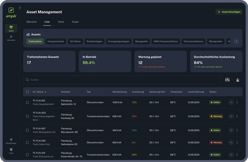Open the Simulation sidebar icon
This screenshot has width=248, height=162.
point(11,38)
